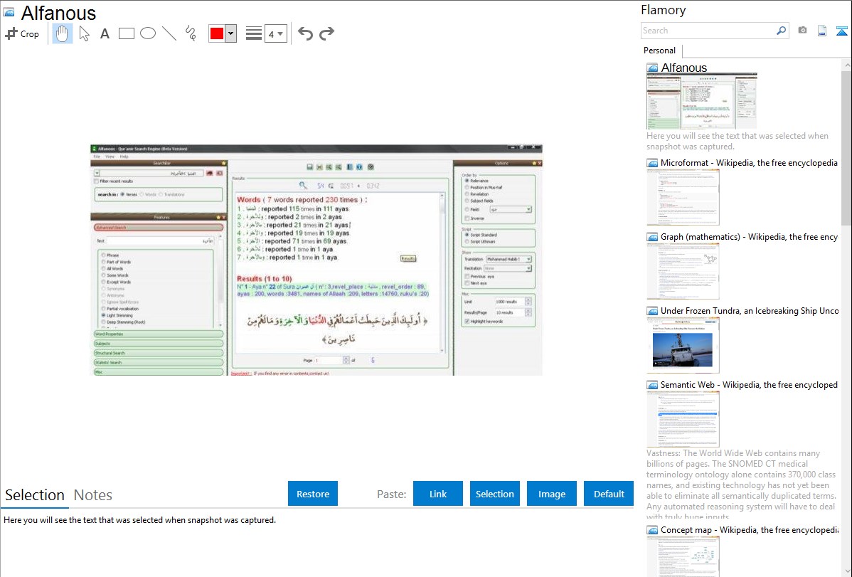This screenshot has width=852, height=577.
Task: Open the Personal tab
Action: (659, 51)
